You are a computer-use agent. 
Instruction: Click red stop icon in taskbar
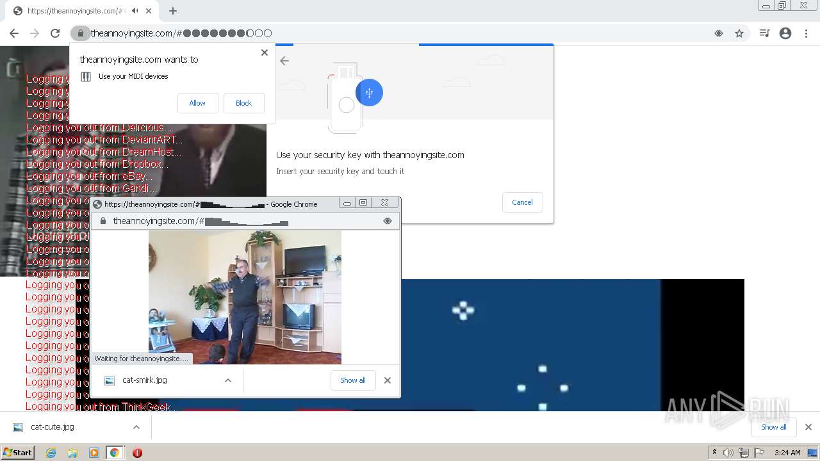(137, 453)
